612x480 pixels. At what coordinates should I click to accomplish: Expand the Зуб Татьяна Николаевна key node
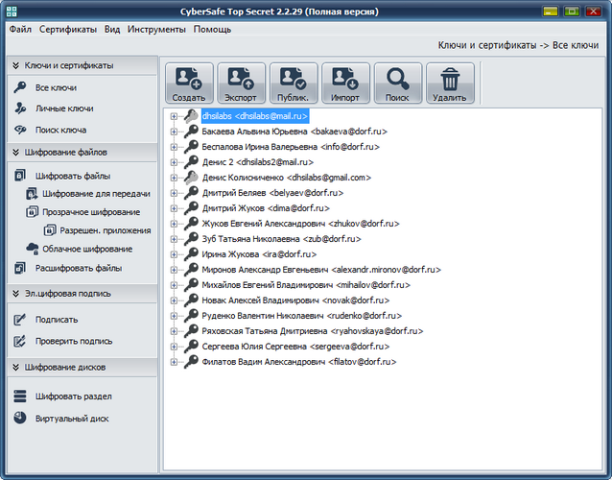[174, 239]
